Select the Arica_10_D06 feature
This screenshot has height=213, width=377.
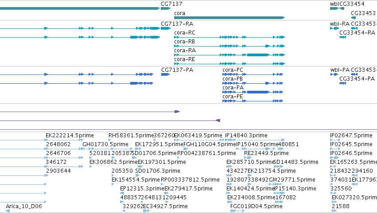click(x=24, y=206)
